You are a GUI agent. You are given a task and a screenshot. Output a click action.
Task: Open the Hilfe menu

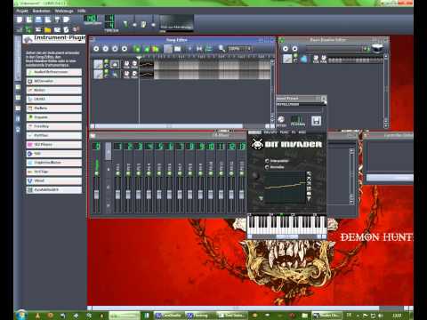(82, 11)
